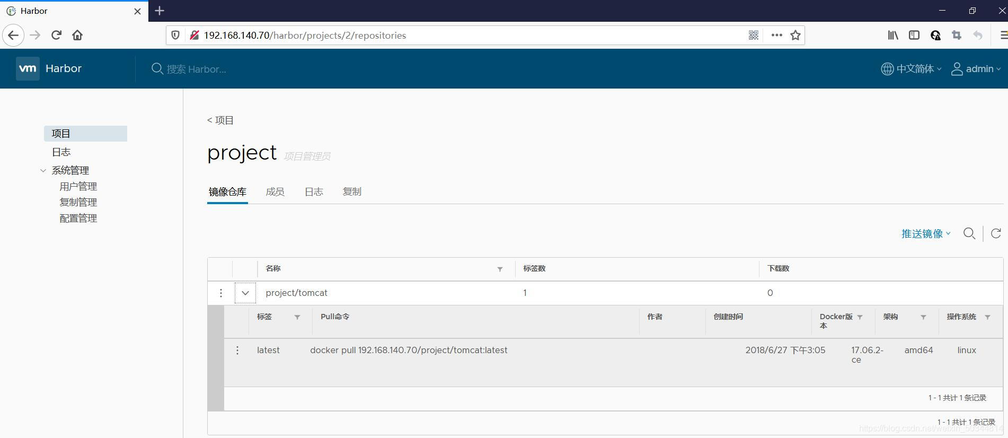Open the browser home page icon
The height and width of the screenshot is (438, 1008).
pos(77,36)
